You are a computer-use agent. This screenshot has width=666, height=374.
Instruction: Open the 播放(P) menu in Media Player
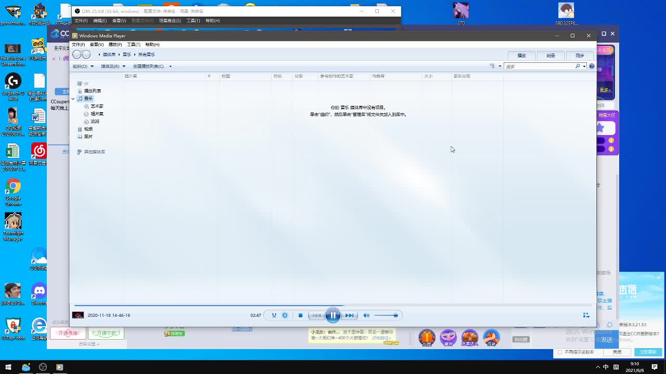115,45
